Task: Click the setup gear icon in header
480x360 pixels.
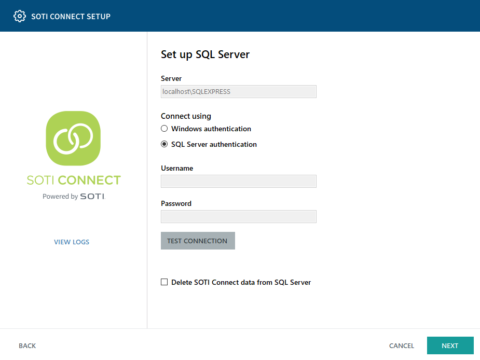Action: [20, 16]
